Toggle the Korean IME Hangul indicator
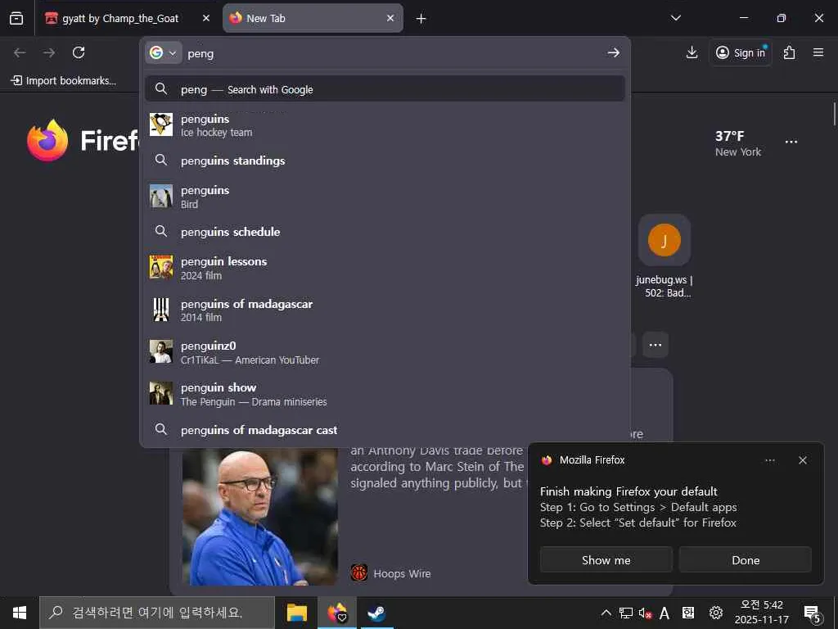The image size is (838, 629). [x=687, y=613]
